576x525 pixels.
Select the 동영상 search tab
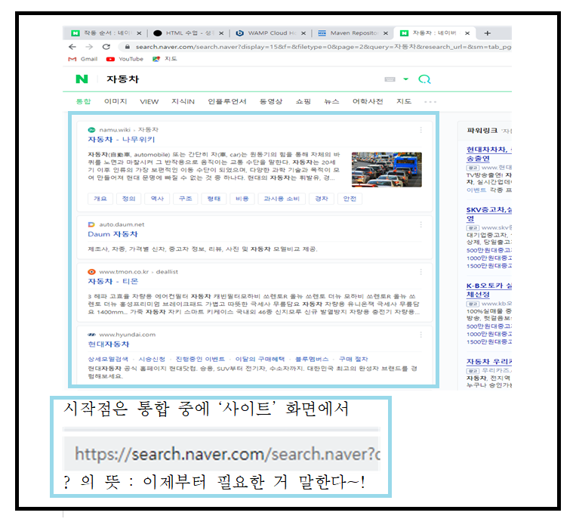271,101
